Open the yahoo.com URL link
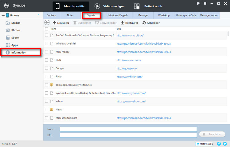This screenshot has height=147, width=230. tap(131, 101)
